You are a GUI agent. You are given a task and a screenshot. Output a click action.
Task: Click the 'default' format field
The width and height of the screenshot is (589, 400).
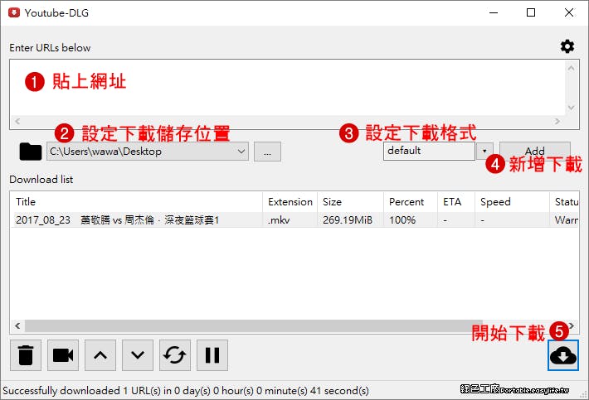point(429,151)
